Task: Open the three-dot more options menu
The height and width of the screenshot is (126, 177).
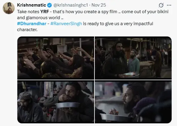Action: pos(169,5)
